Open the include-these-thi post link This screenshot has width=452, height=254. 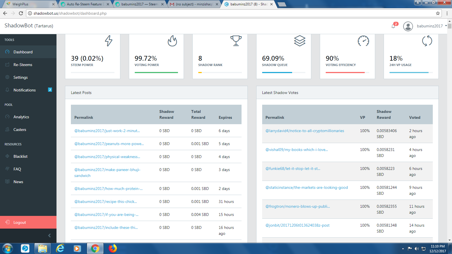click(x=106, y=227)
